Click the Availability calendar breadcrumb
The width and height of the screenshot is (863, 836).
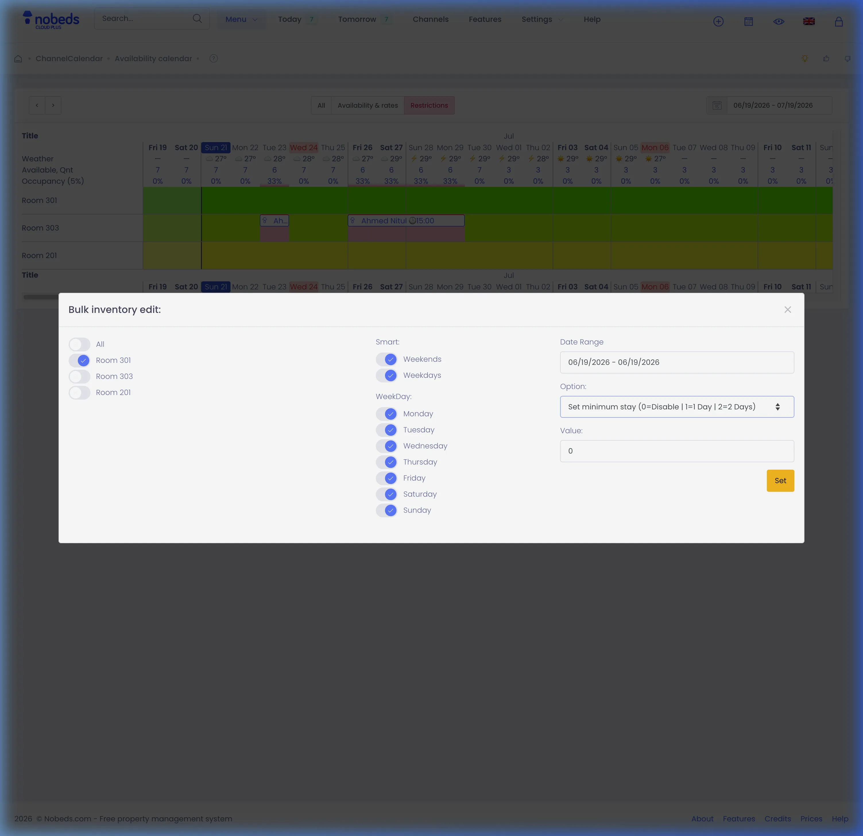click(x=153, y=59)
